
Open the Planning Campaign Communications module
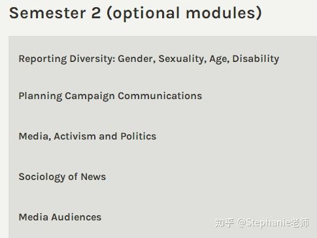coord(110,96)
